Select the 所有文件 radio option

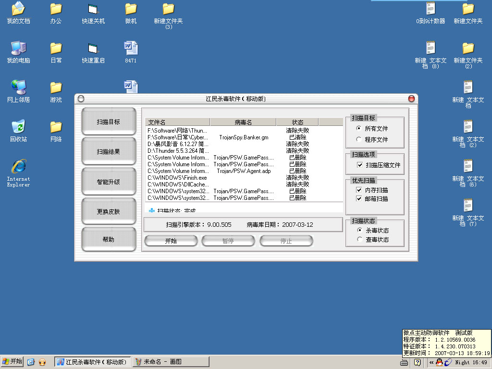click(358, 128)
